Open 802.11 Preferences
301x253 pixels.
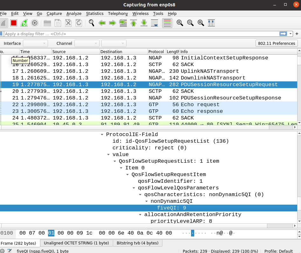coord(276,43)
